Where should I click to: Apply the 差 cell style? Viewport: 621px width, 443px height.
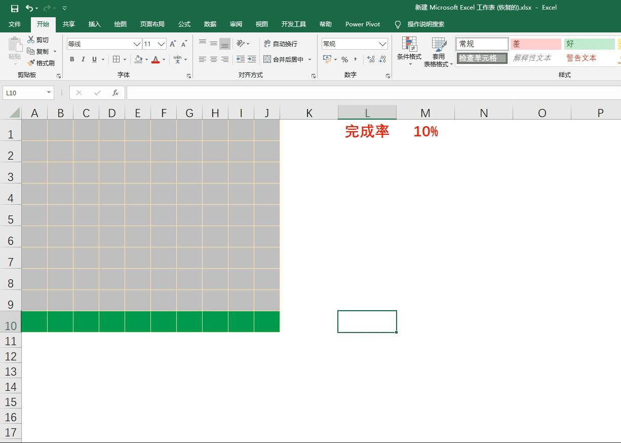(534, 44)
